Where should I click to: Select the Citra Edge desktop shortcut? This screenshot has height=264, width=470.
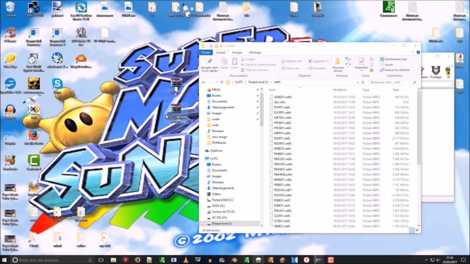pyautogui.click(x=10, y=61)
